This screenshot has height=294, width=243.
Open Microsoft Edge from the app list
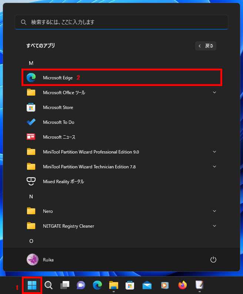57,78
